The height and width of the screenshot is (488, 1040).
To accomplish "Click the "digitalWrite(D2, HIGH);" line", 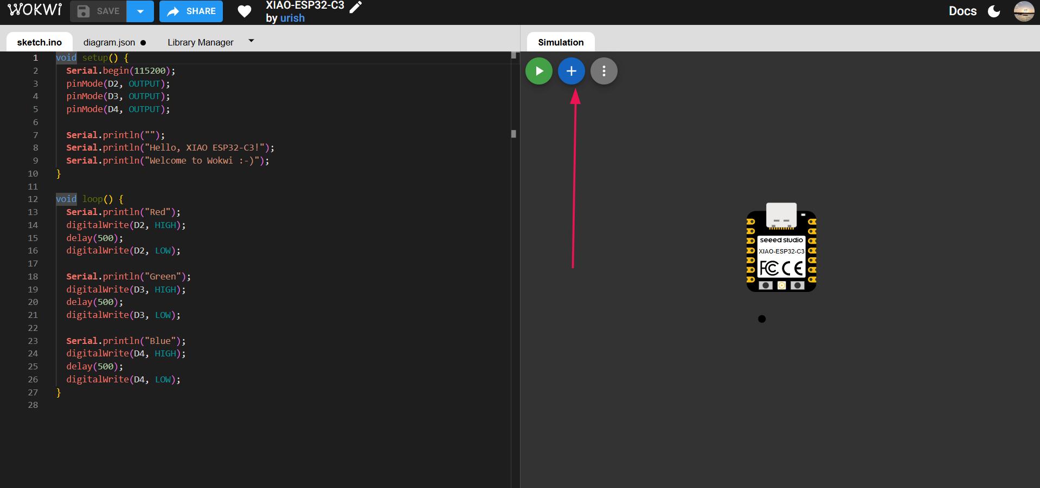I will click(x=126, y=225).
